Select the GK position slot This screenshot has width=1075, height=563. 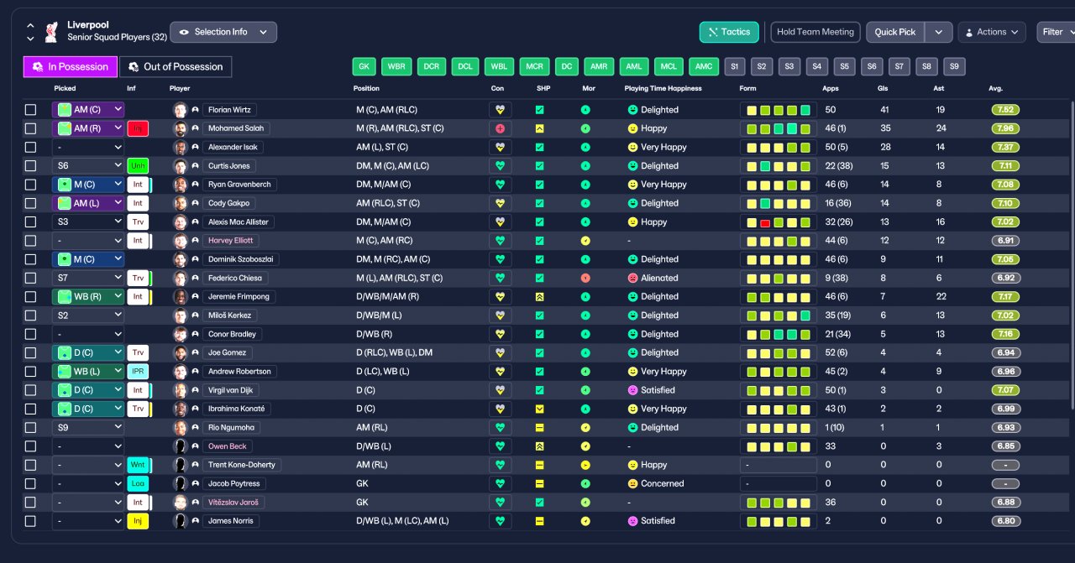coord(364,67)
